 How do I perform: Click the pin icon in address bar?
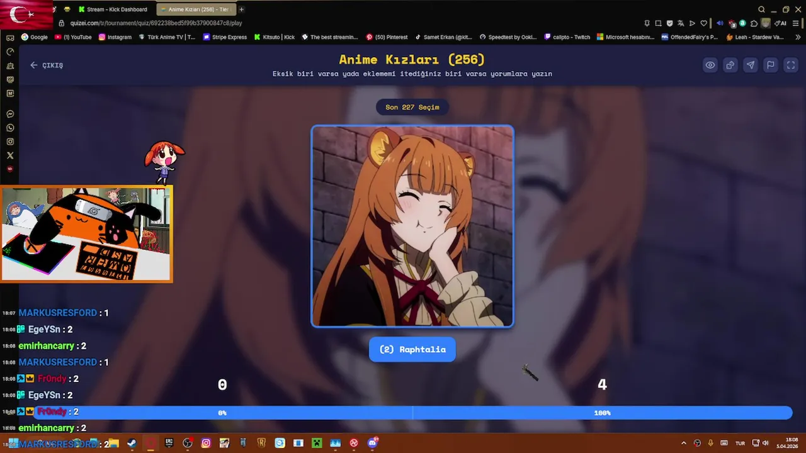click(x=647, y=23)
